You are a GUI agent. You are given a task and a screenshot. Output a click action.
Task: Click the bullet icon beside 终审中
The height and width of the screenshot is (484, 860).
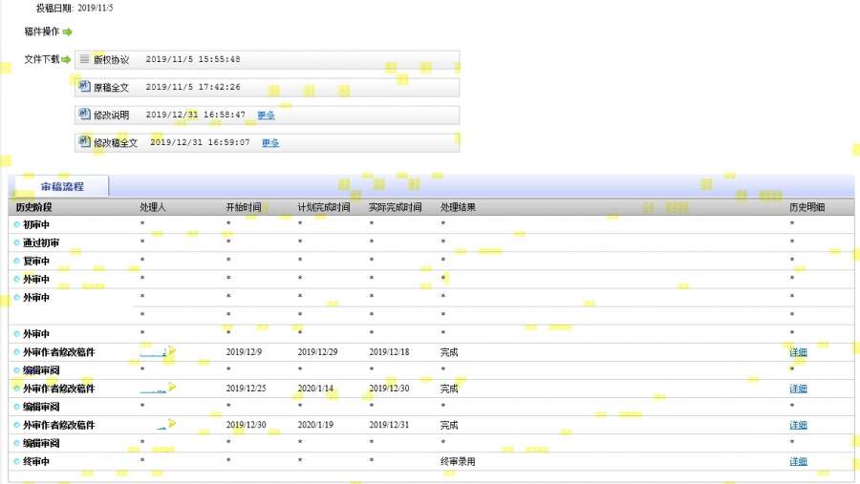pyautogui.click(x=17, y=461)
